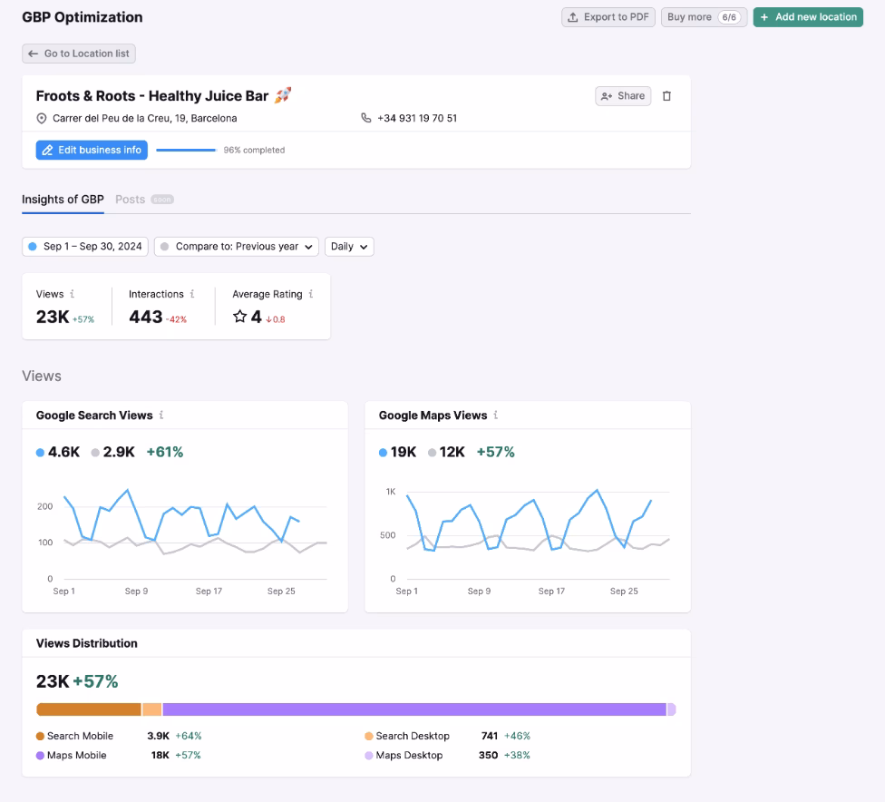Click the purple Maps Mobile distribution bar segment
The height and width of the screenshot is (802, 885).
point(413,709)
